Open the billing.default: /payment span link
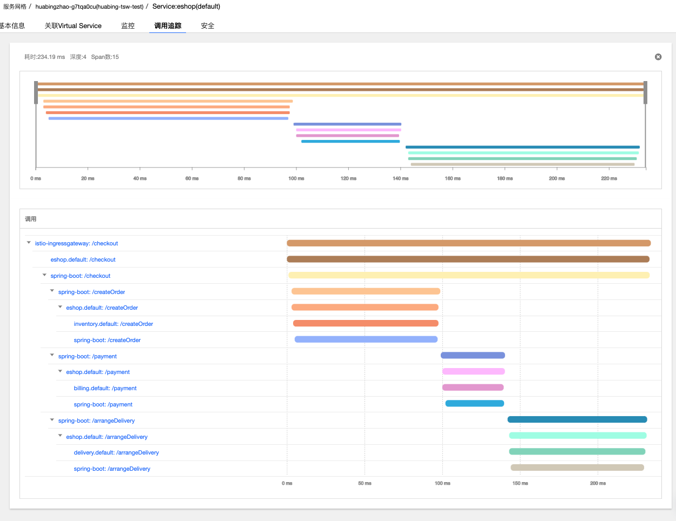This screenshot has height=521, width=676. pos(105,388)
